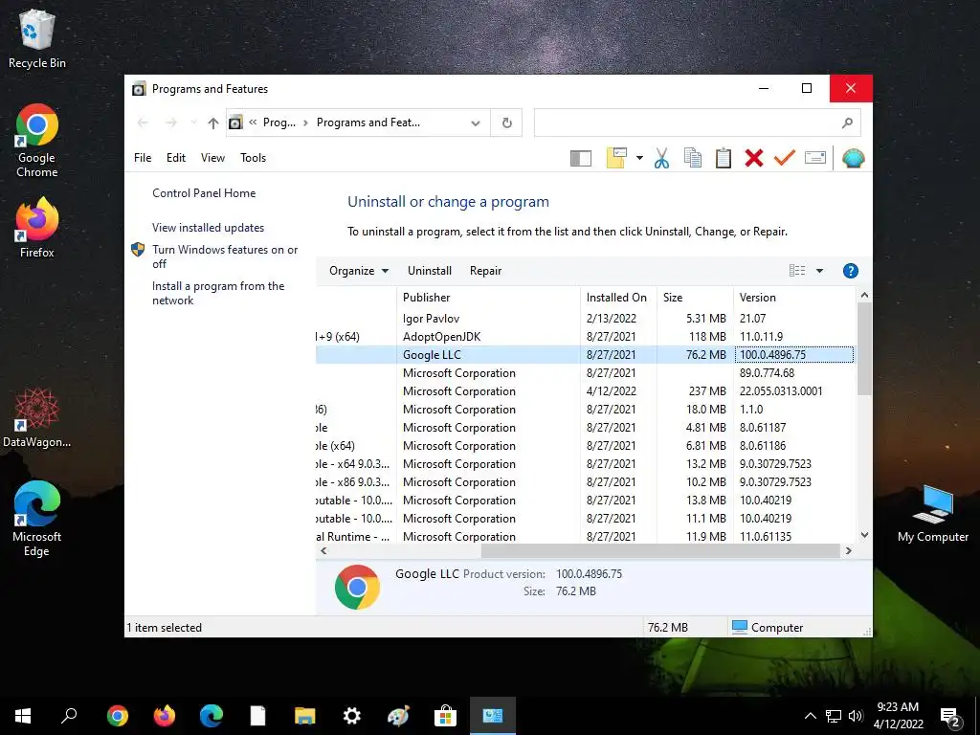Click the Up one level arrow

pos(213,123)
